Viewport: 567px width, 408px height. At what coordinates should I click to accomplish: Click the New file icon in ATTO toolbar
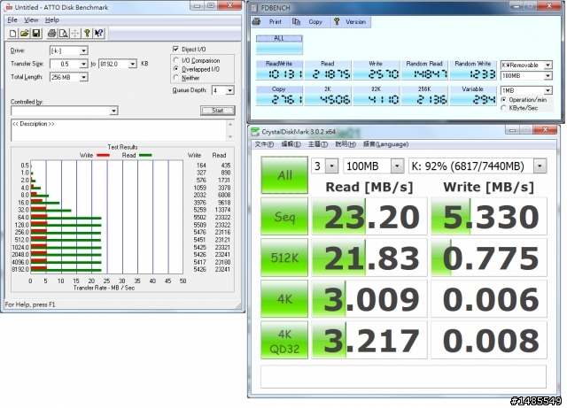click(x=12, y=34)
